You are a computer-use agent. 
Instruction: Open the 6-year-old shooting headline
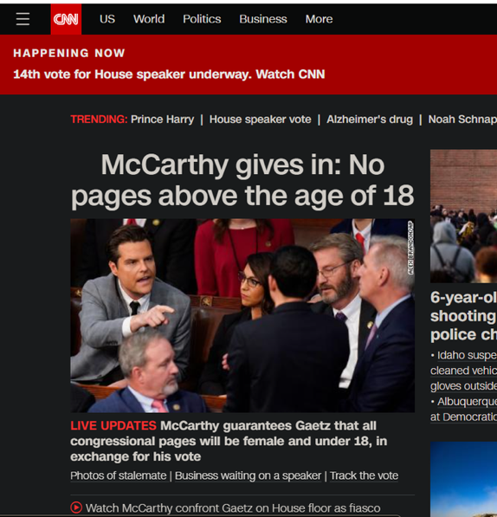click(x=464, y=316)
